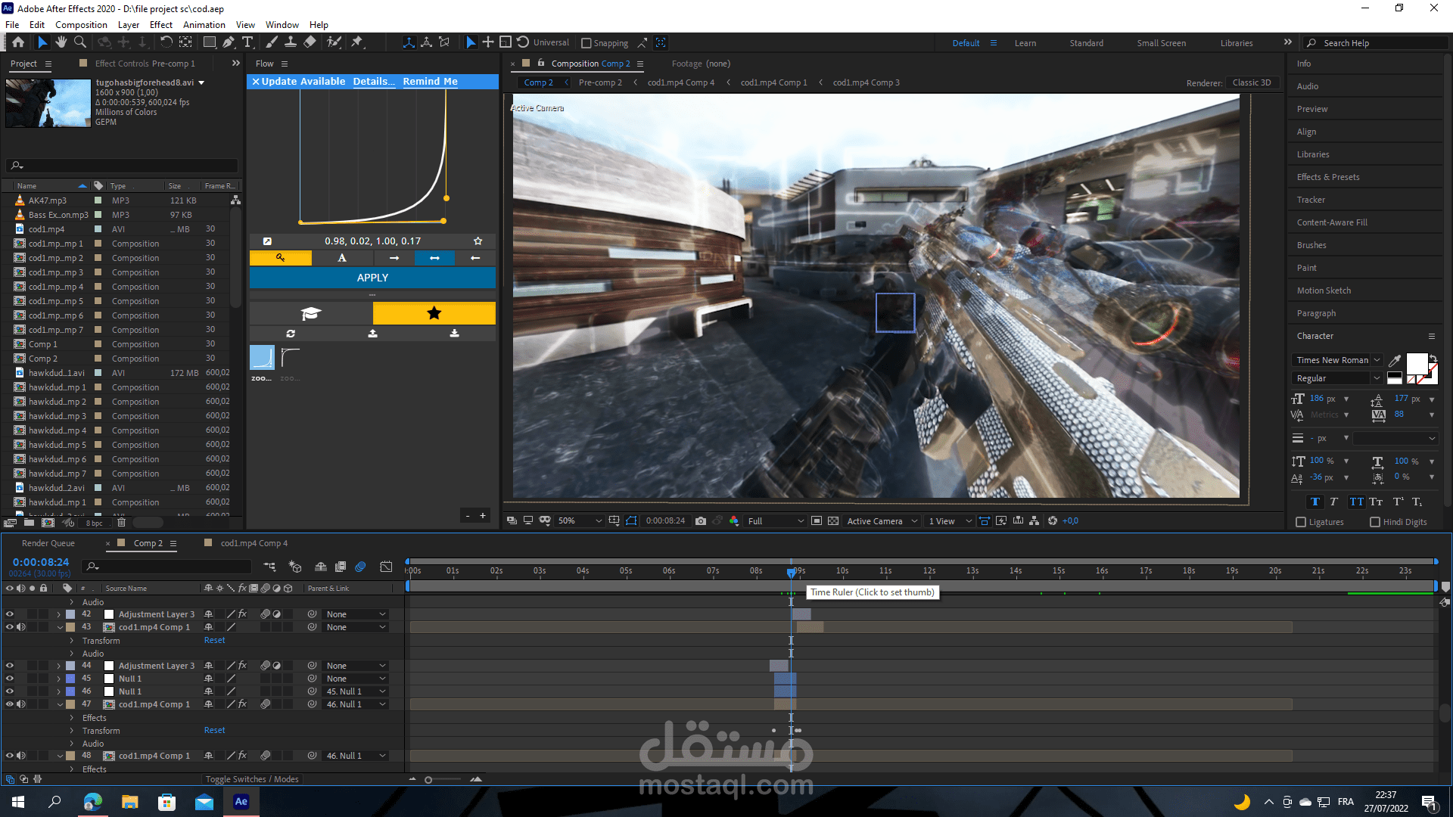
Task: Enable the Snapping checkbox
Action: click(x=586, y=43)
